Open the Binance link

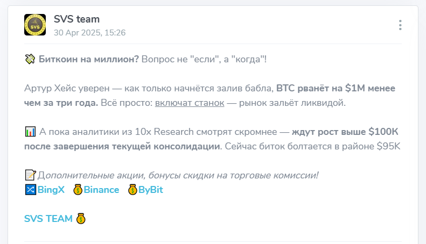point(101,190)
